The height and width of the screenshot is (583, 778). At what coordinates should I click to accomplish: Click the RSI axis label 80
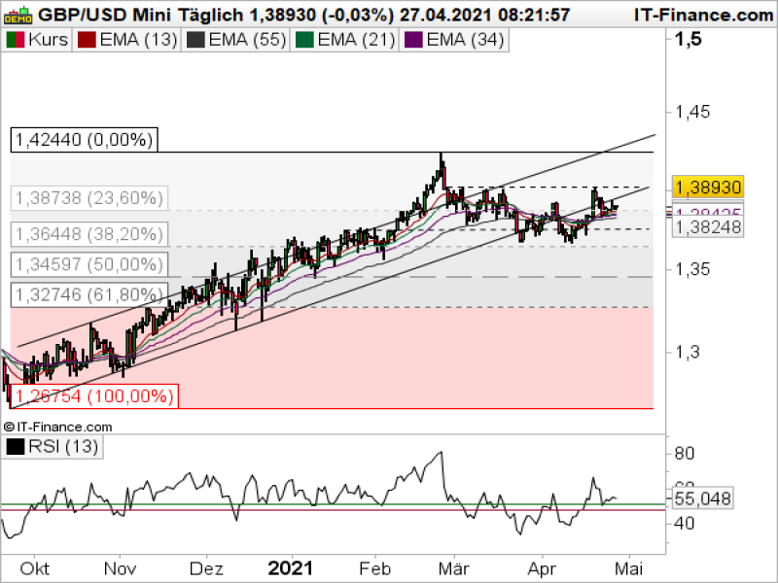(685, 454)
